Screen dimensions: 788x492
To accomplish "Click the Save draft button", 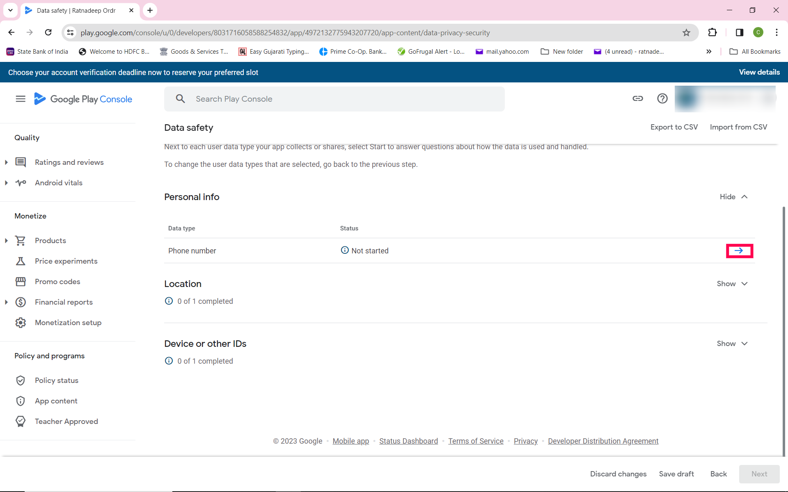I will coord(676,474).
